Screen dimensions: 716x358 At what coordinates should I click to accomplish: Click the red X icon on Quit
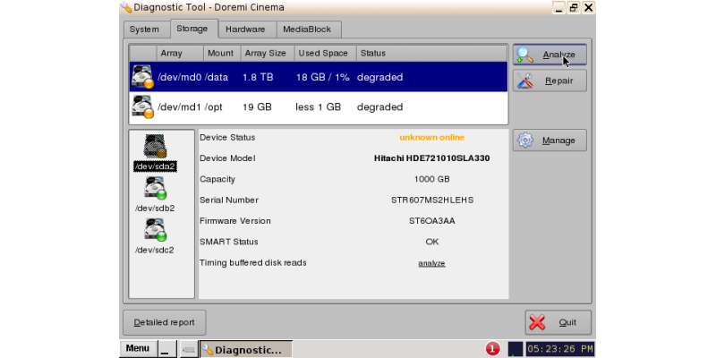[538, 322]
